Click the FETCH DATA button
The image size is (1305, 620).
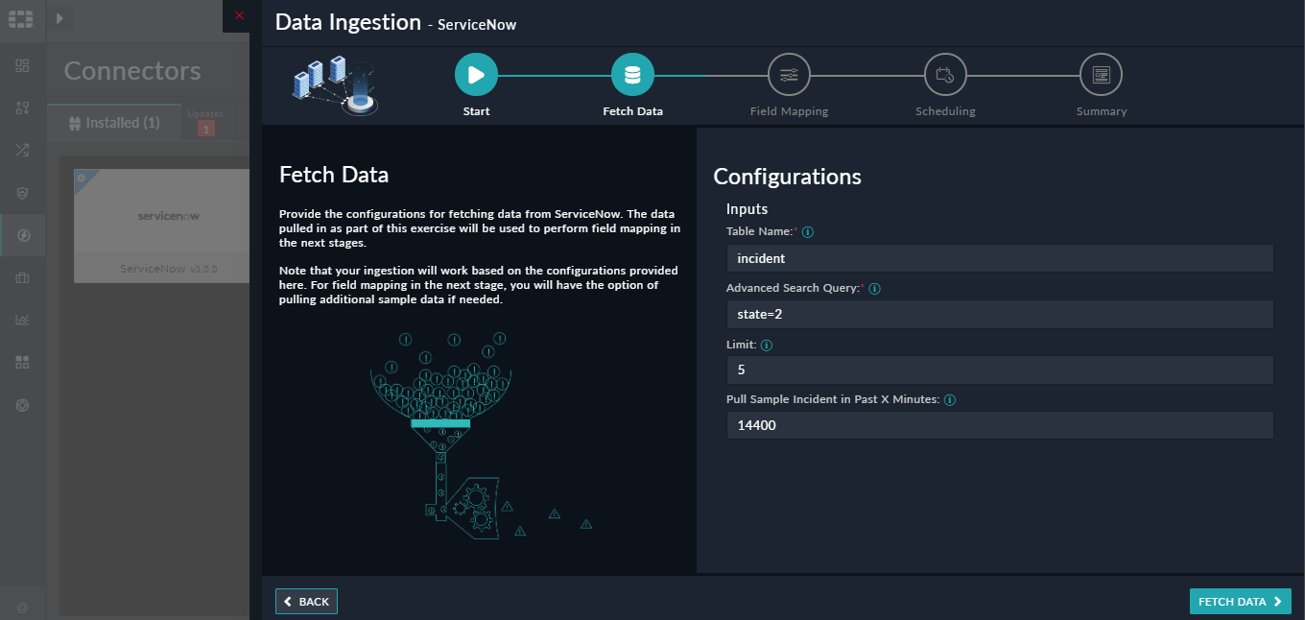click(1241, 602)
